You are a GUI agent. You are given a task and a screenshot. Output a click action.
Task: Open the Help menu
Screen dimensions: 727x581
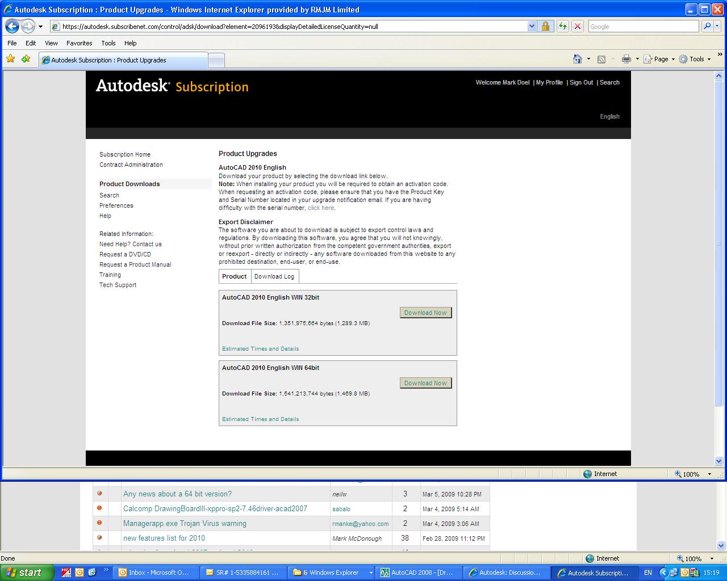pos(130,43)
